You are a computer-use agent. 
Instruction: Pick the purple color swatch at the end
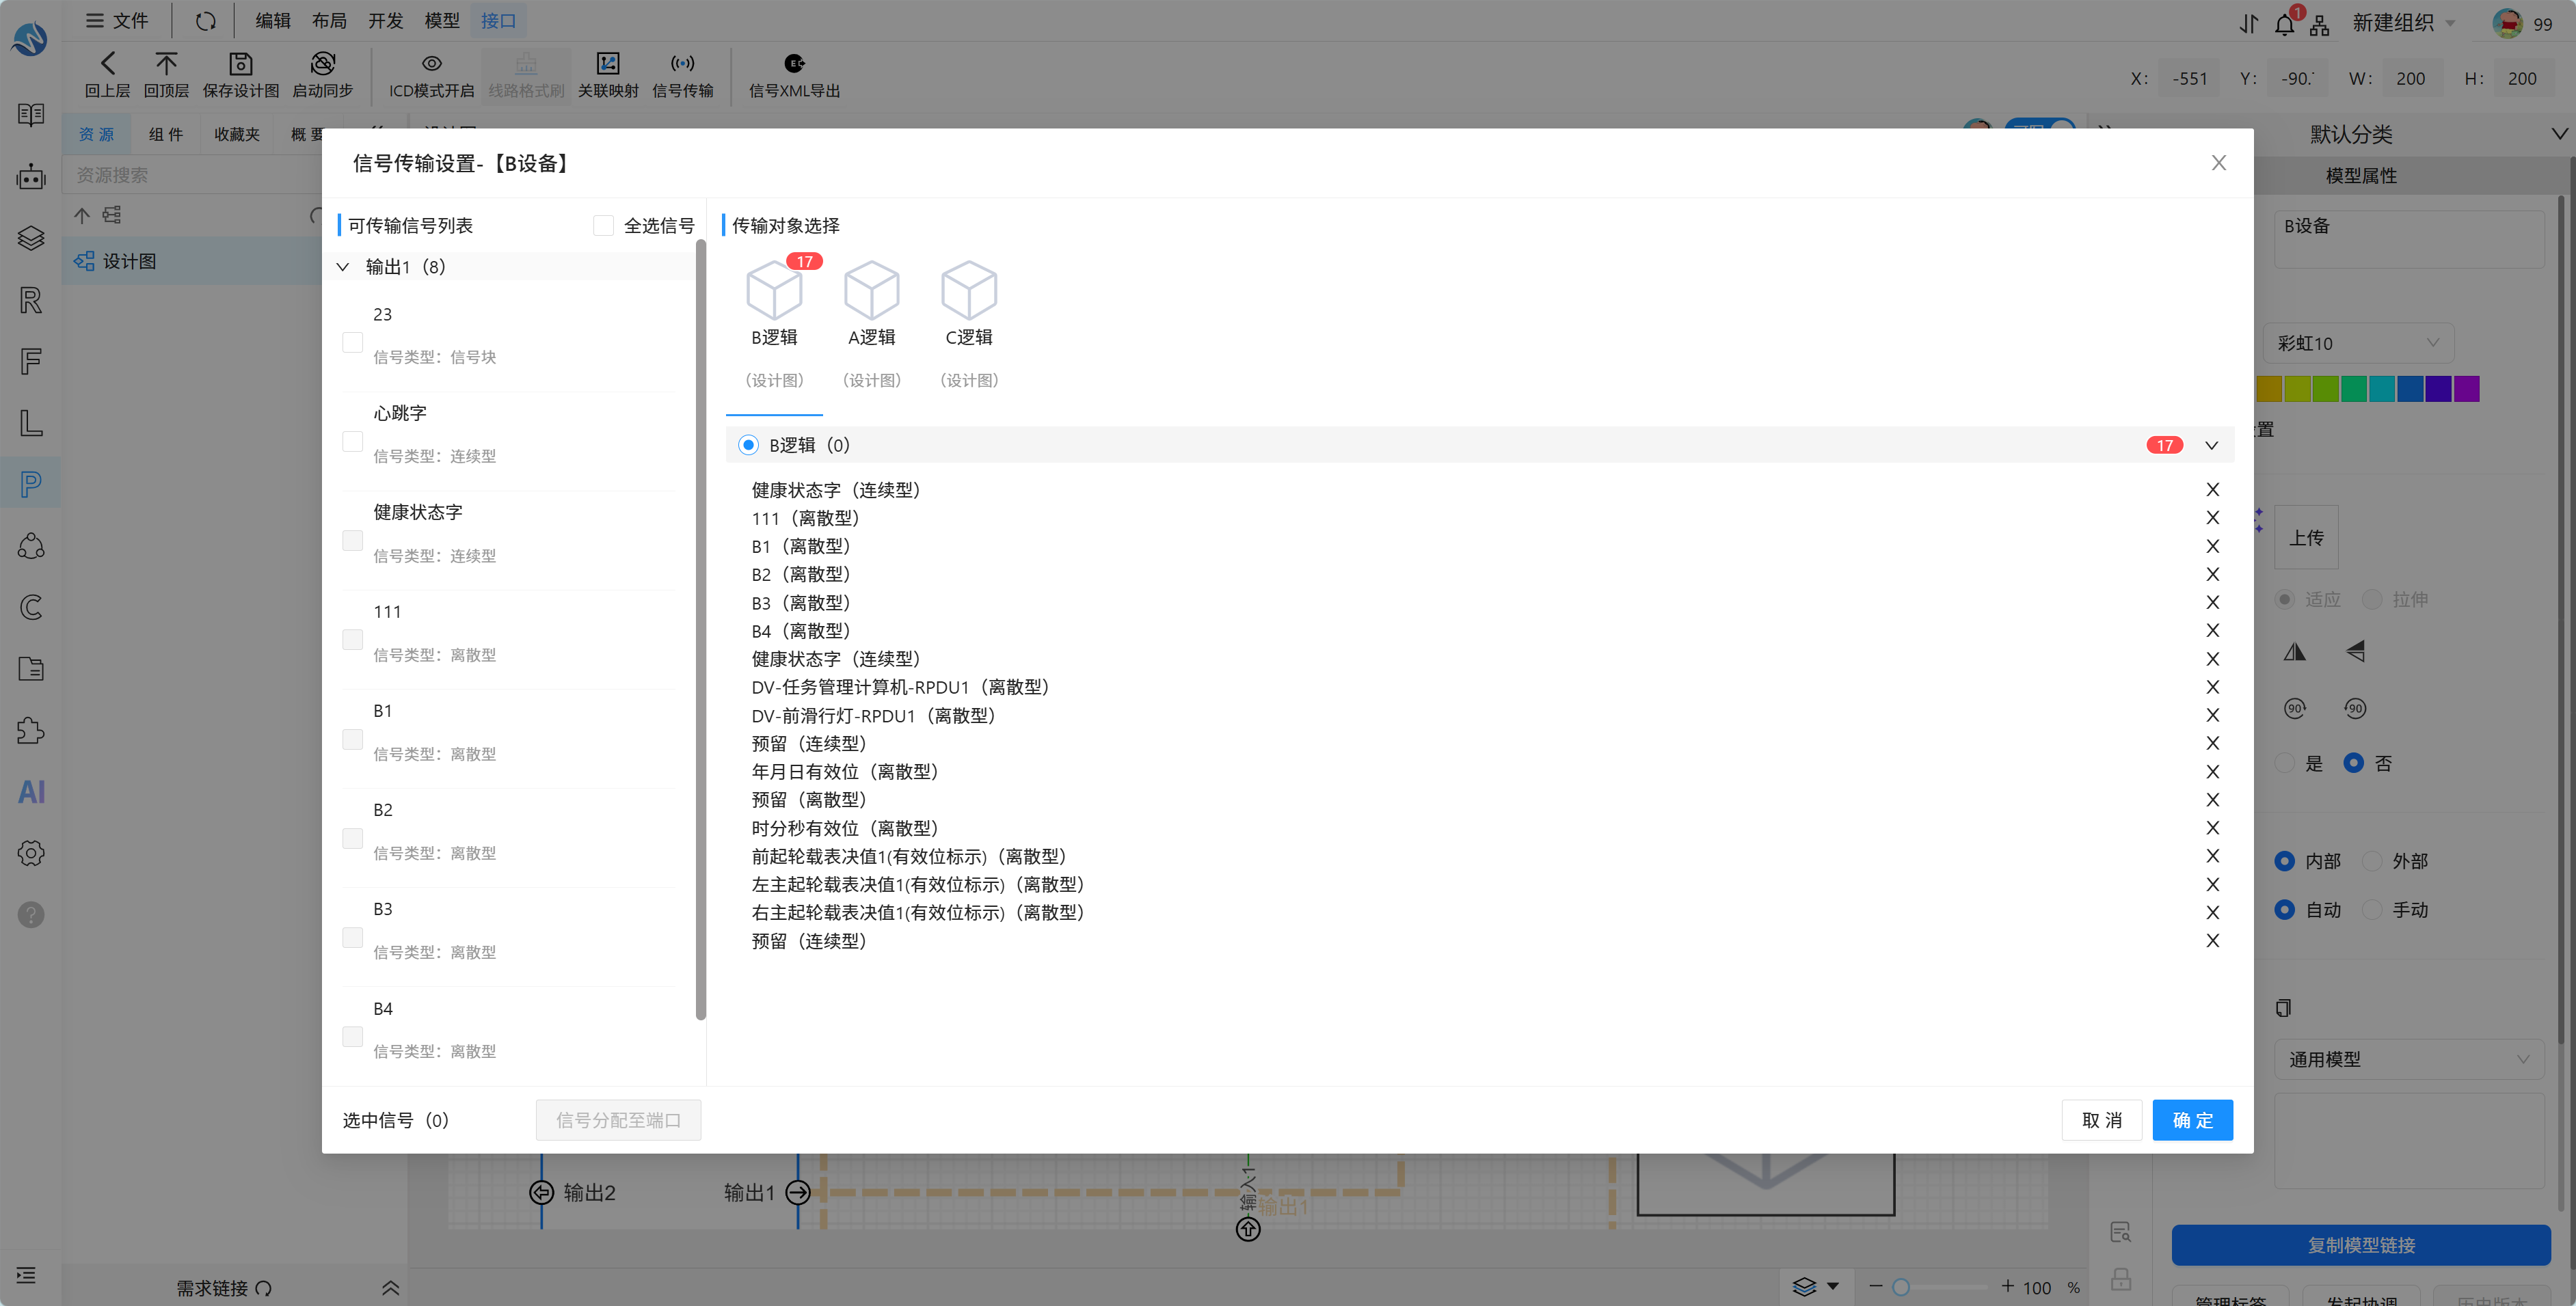point(2466,389)
